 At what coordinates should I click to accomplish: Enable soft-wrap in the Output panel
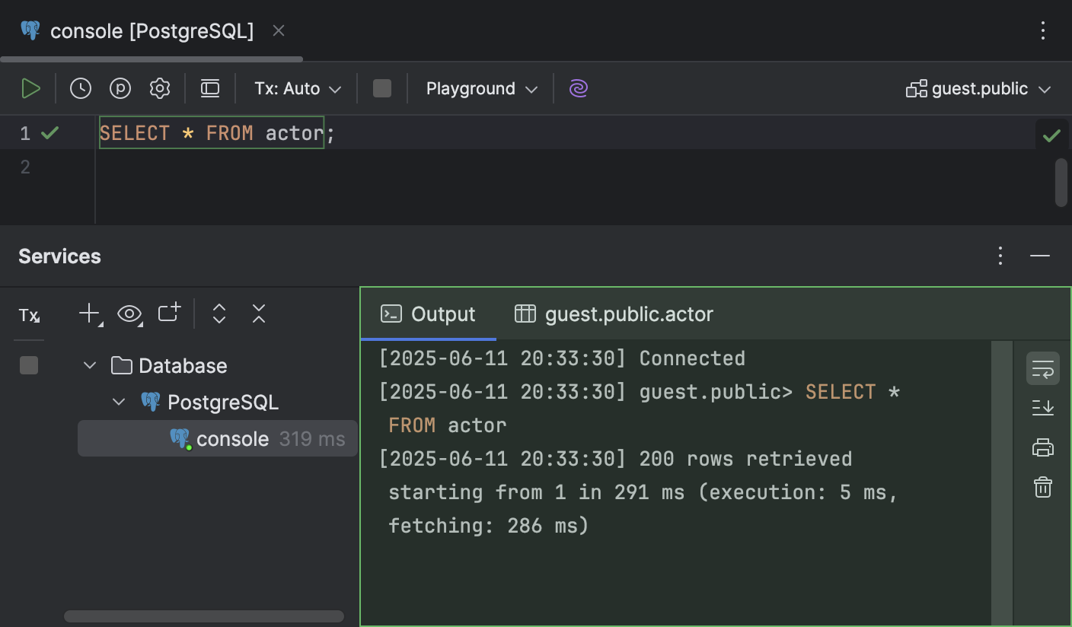coord(1042,368)
